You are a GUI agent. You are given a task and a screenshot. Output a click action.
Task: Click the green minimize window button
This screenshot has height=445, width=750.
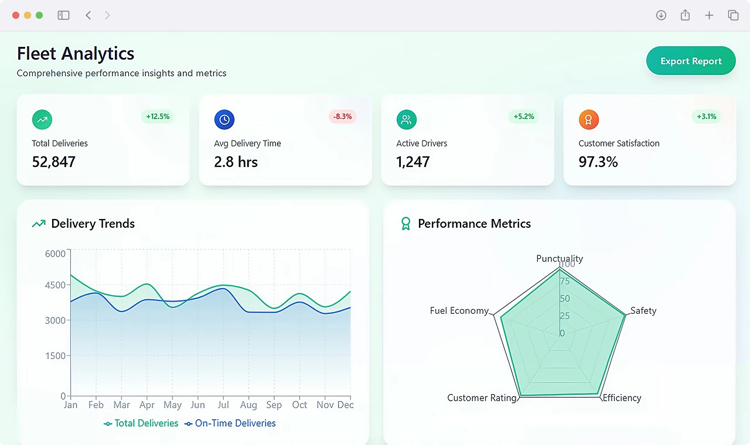coord(39,15)
